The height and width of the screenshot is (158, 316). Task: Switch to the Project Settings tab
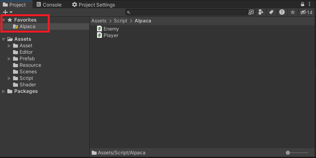pyautogui.click(x=93, y=4)
